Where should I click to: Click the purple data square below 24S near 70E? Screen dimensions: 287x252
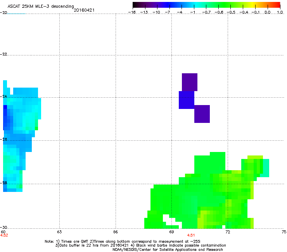tap(202, 114)
